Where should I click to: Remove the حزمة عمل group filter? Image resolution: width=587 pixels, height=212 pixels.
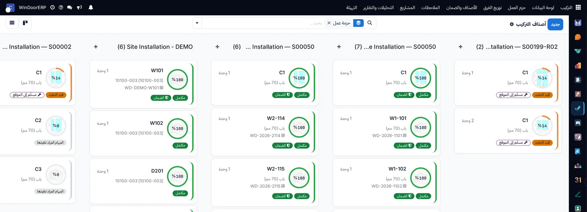click(x=329, y=23)
